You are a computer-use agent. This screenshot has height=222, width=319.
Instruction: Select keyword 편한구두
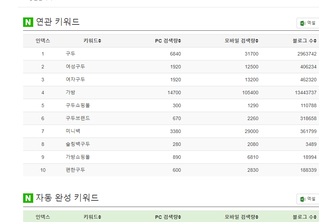pyautogui.click(x=75, y=170)
